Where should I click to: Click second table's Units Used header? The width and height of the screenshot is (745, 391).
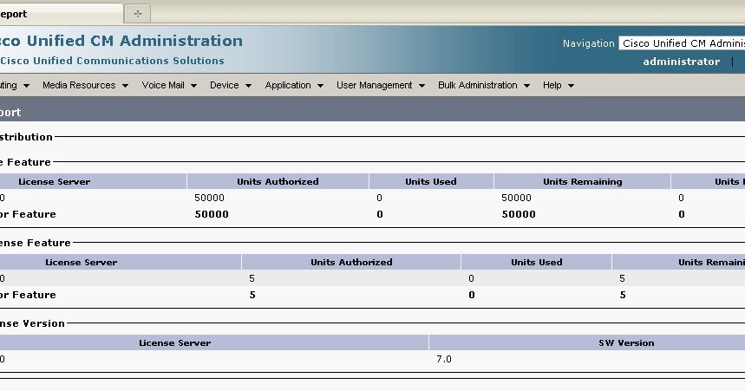pyautogui.click(x=537, y=262)
